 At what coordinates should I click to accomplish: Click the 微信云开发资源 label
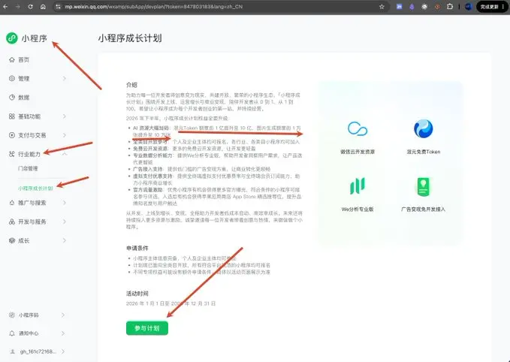(x=358, y=152)
